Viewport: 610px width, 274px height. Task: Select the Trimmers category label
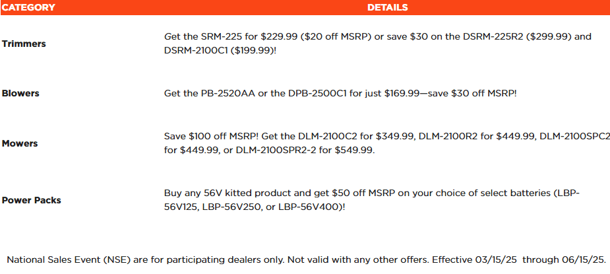(x=24, y=44)
